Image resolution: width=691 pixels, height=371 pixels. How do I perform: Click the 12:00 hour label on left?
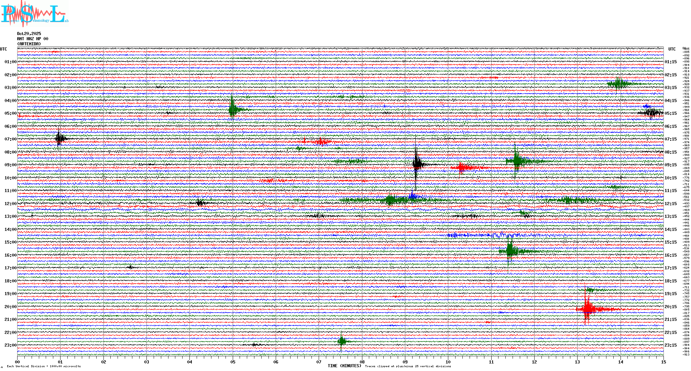(x=10, y=204)
